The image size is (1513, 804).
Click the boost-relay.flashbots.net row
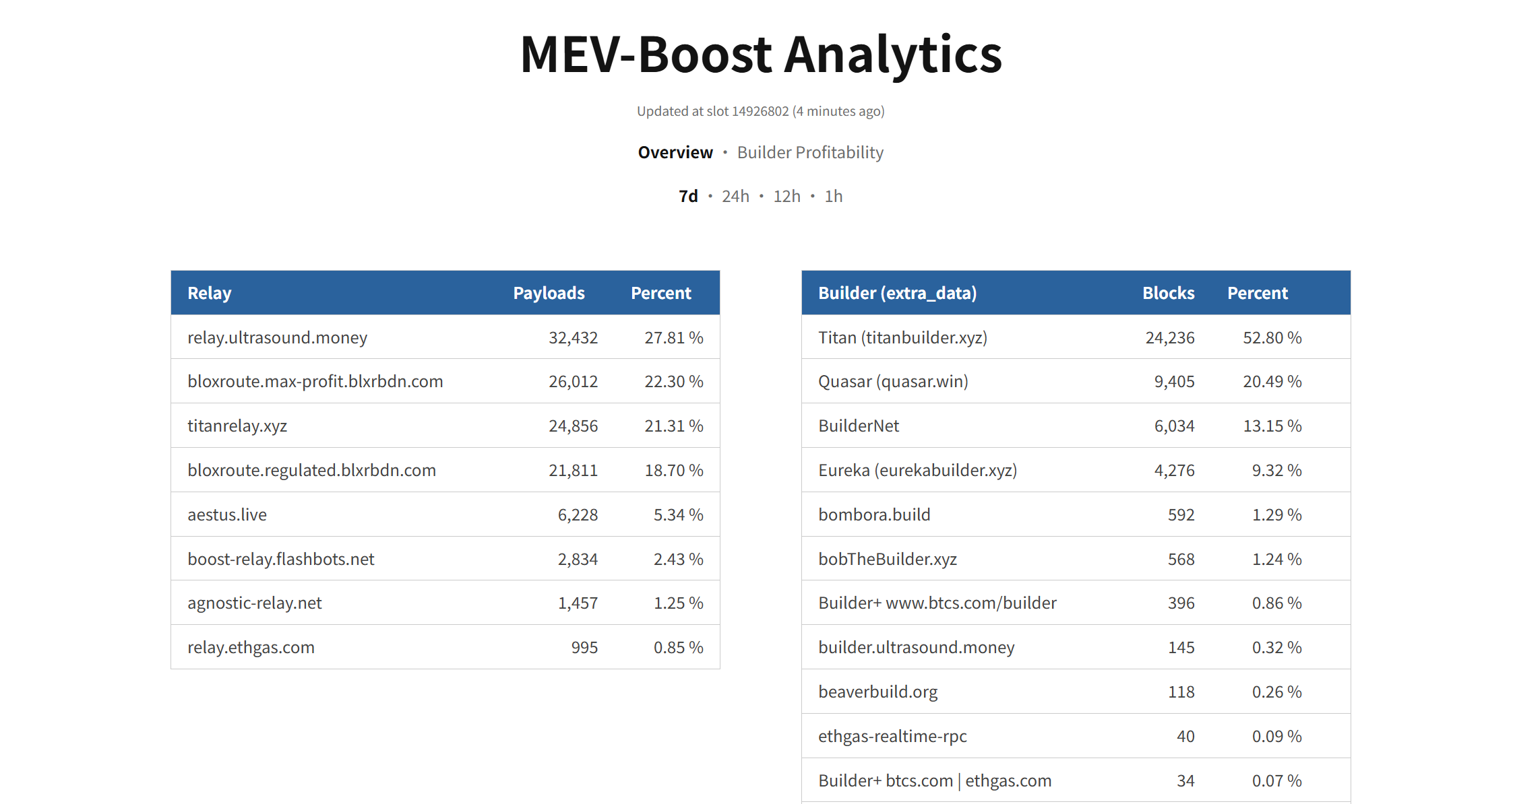click(445, 559)
